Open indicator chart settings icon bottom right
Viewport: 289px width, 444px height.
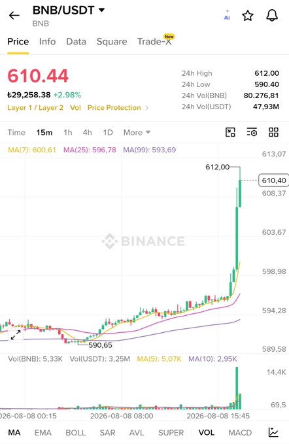click(273, 432)
